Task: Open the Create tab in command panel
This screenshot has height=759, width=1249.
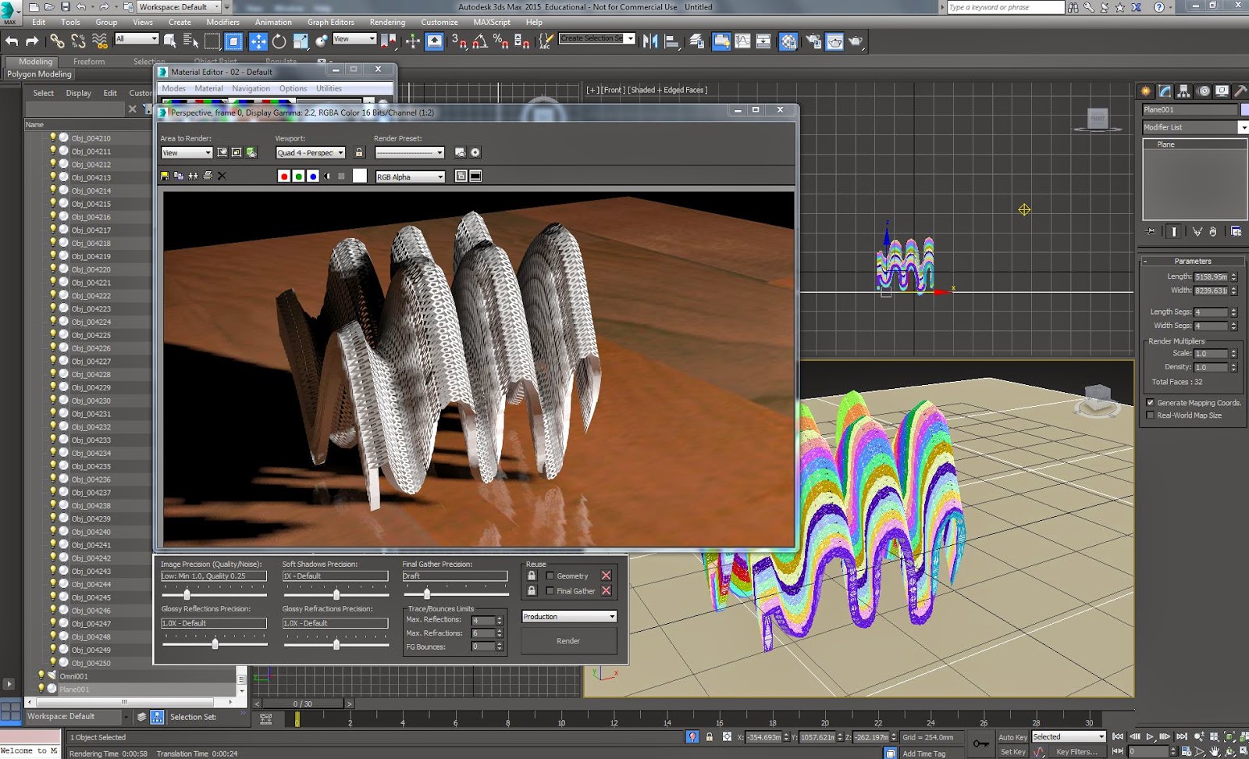Action: (x=1145, y=91)
